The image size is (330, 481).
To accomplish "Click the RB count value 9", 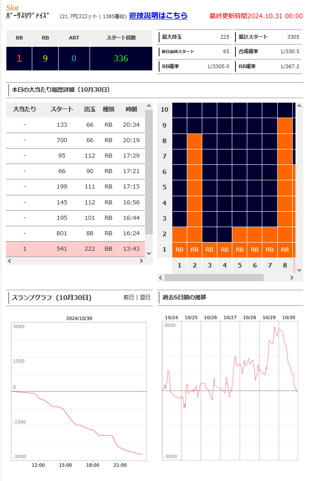I will tap(45, 59).
